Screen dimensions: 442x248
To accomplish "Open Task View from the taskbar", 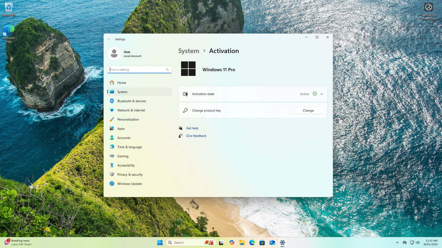I will 221,242.
